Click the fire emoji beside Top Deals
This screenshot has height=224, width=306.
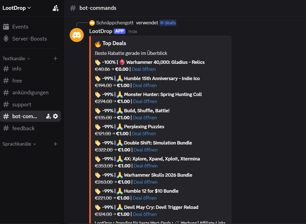click(x=98, y=44)
